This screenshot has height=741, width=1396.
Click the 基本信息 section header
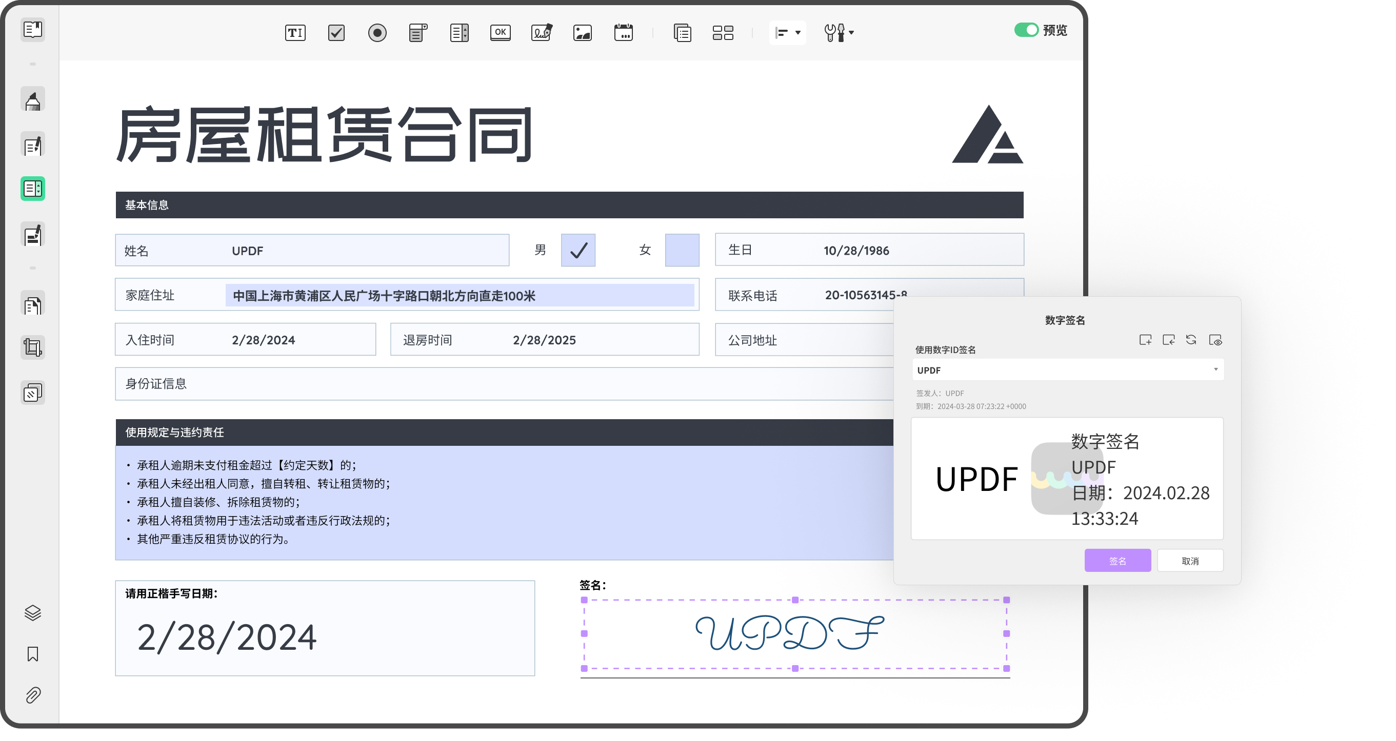(570, 205)
